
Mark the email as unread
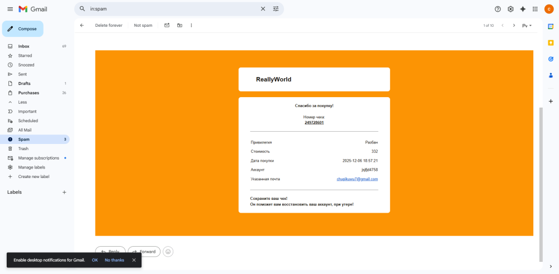coord(167,25)
